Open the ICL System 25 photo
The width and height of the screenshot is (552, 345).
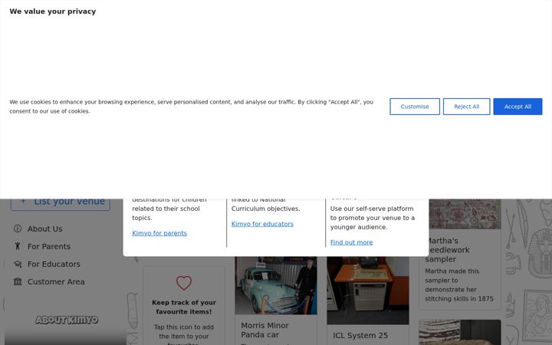click(x=368, y=291)
